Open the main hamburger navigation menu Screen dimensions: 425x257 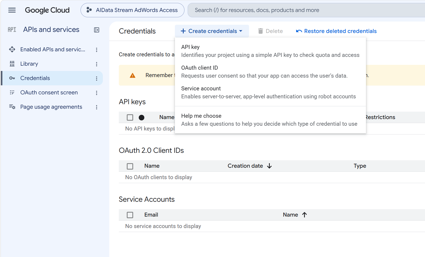point(12,10)
